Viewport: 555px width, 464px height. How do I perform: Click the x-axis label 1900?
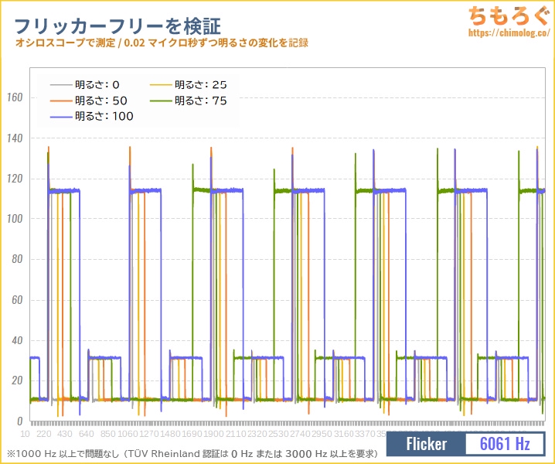point(213,434)
